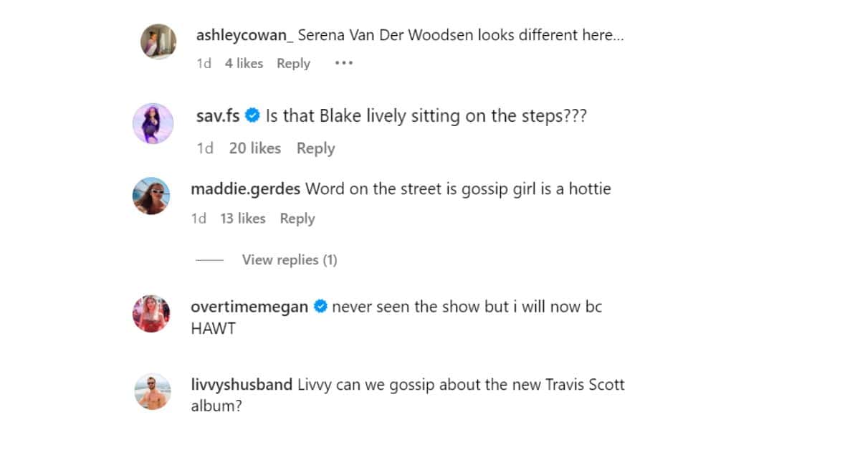This screenshot has width=860, height=450.
Task: Reply to sav.fs's Blake Lively comment
Action: [x=315, y=148]
